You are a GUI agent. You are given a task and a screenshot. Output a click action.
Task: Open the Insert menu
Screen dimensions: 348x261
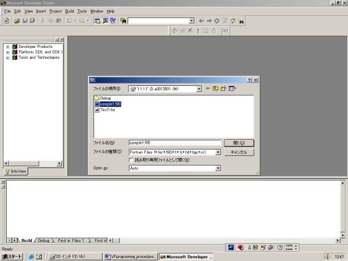coord(41,11)
